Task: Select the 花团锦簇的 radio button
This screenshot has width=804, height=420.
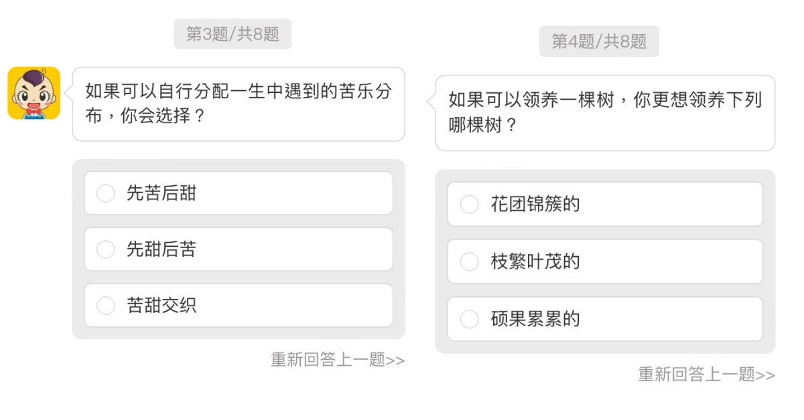Action: click(470, 204)
